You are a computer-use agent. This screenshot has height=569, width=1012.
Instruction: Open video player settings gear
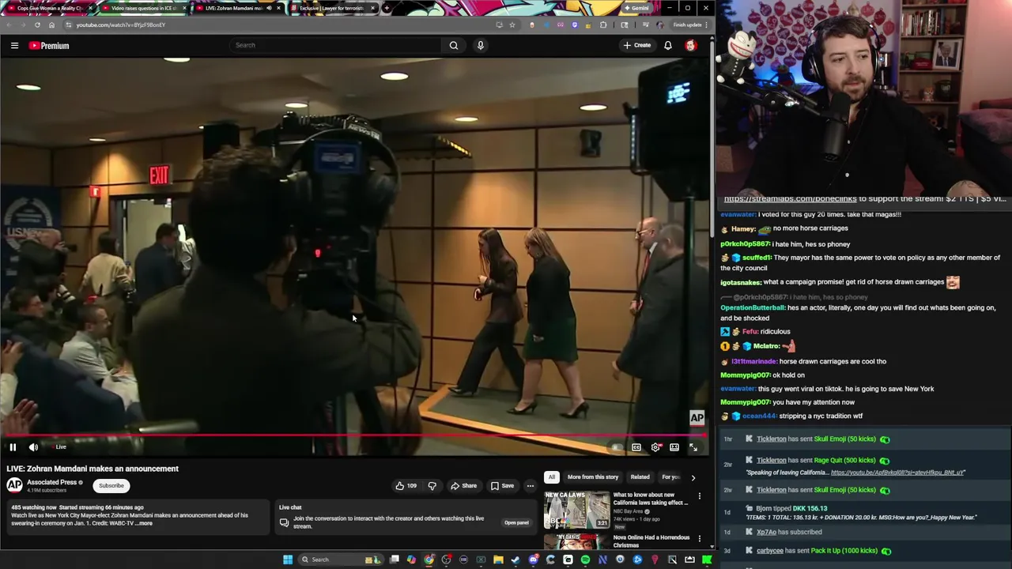(x=655, y=447)
